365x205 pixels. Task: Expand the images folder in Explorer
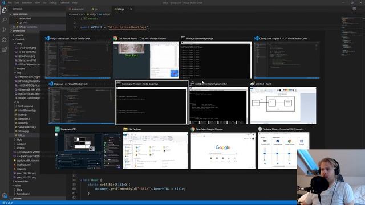[21, 68]
